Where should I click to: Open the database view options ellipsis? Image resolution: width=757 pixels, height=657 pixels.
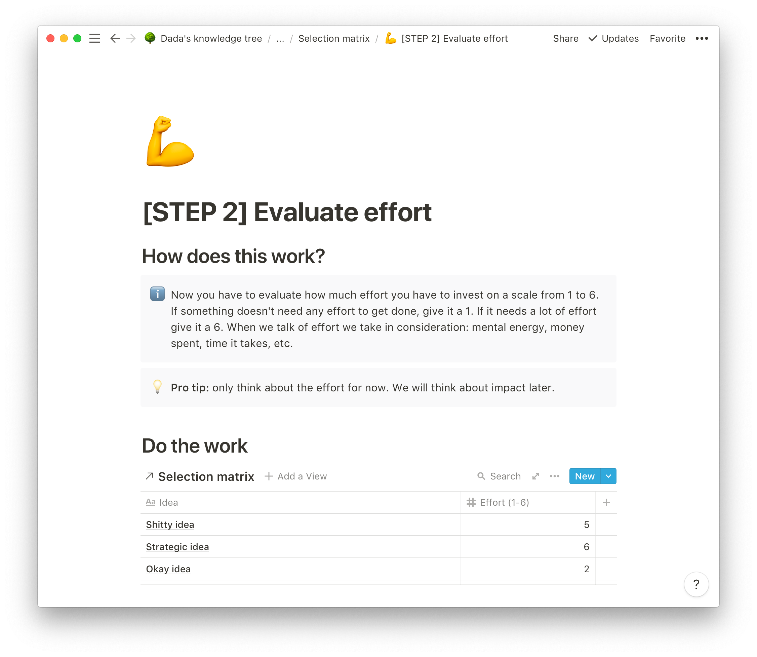(x=554, y=476)
